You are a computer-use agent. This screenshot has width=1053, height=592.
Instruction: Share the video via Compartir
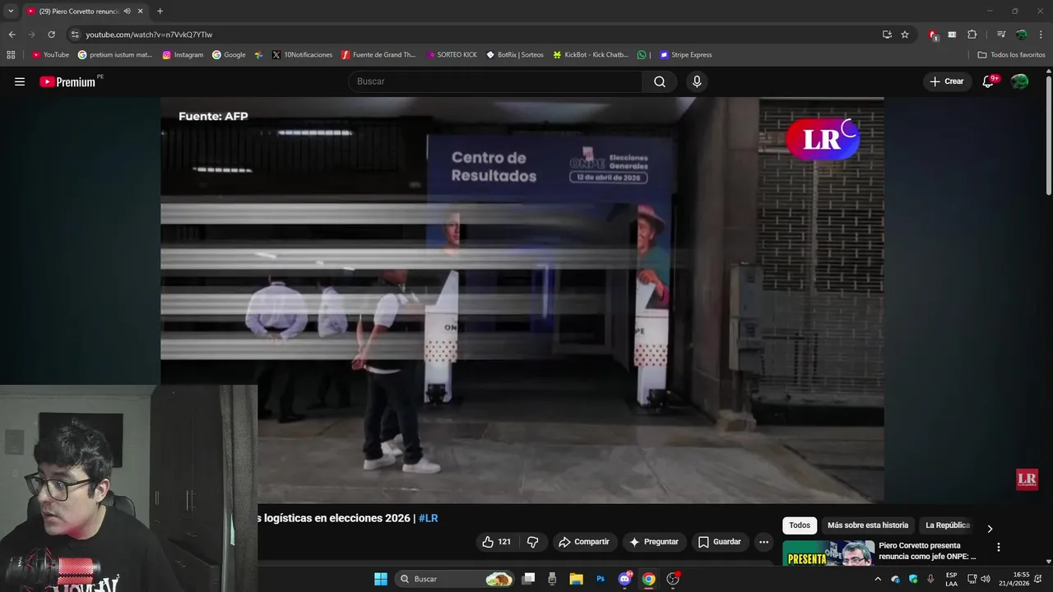(583, 542)
